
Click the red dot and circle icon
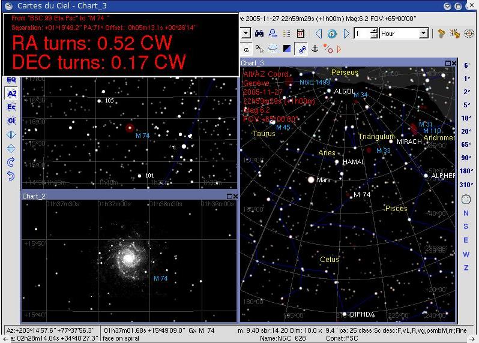click(329, 49)
